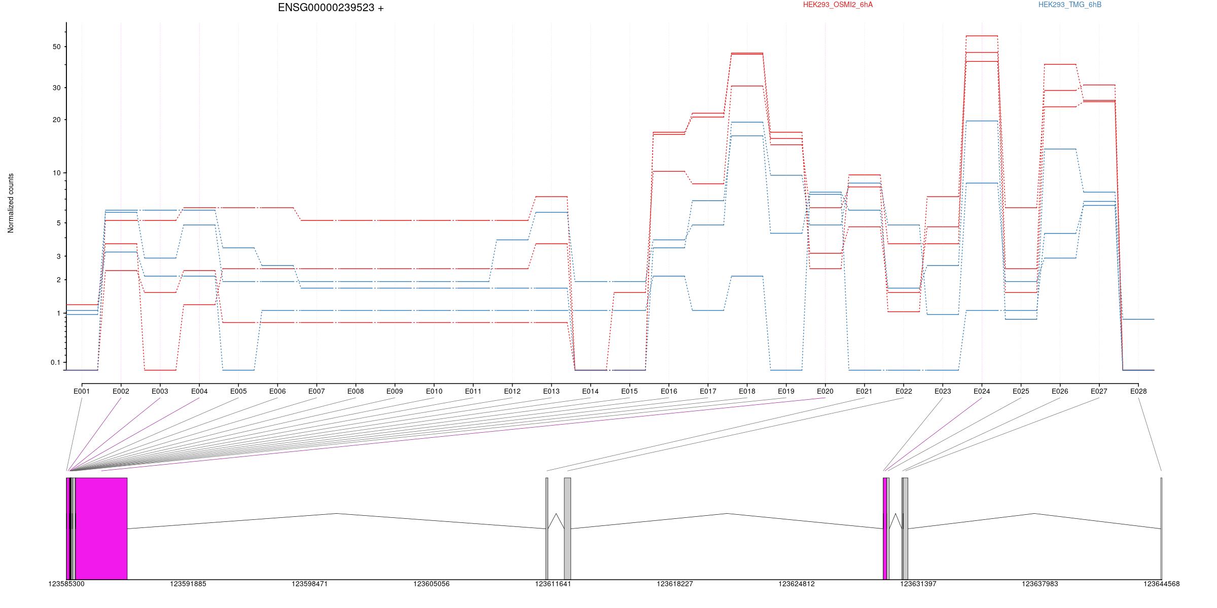Click genomic coordinate 123637983
The width and height of the screenshot is (1217, 608).
(1040, 584)
